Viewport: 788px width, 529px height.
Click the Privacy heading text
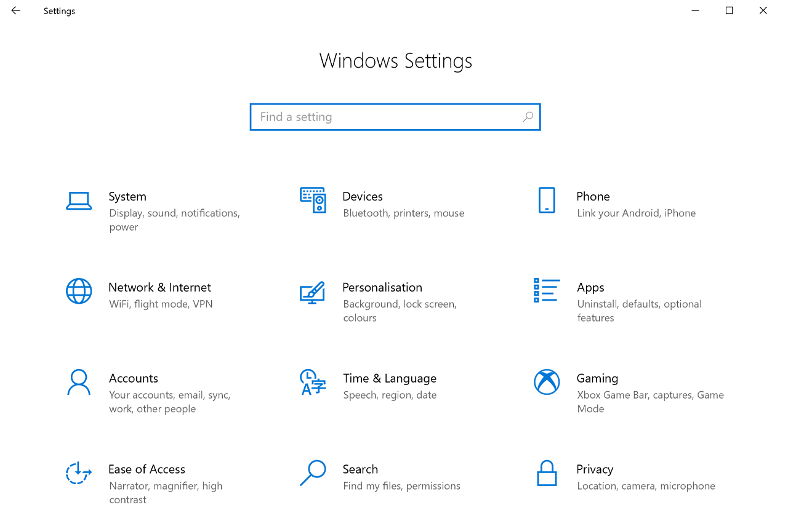pos(595,469)
